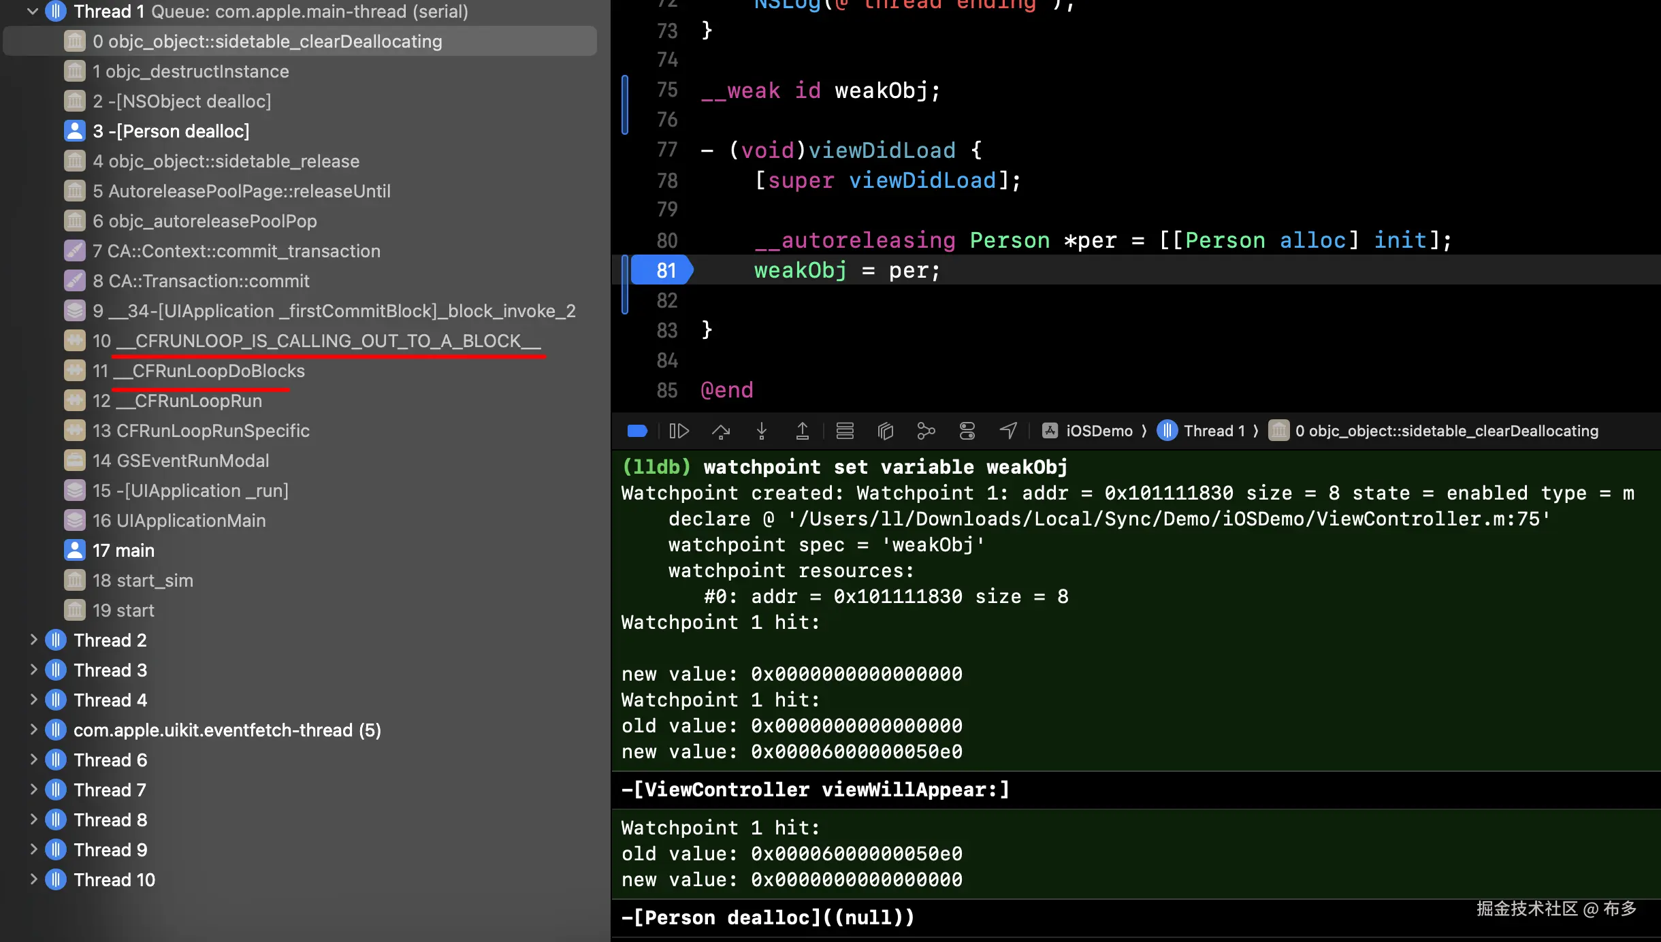
Task: Select frame 10 CFRUNLOOP_IS_CALLING_OUT_TO_A_BLOCK
Action: [317, 341]
